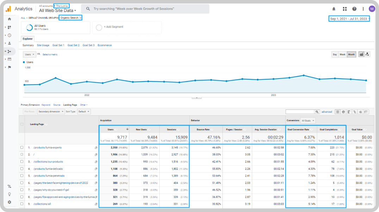Expand the All Goals conversions dropdown
This screenshot has width=379, height=212.
click(308, 121)
